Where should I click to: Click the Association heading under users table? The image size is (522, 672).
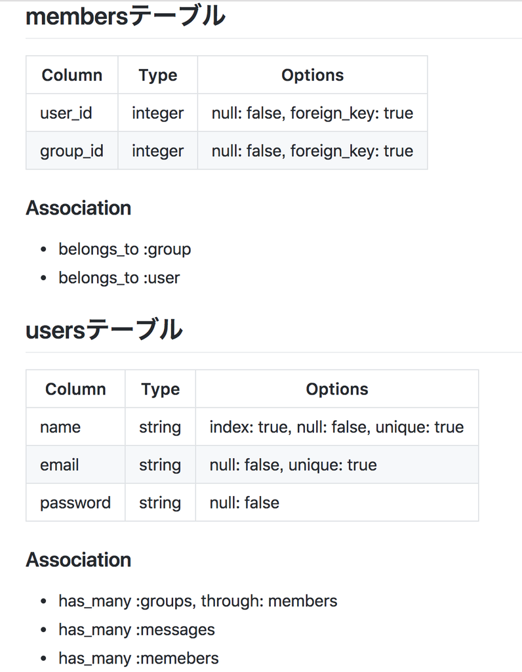(x=78, y=560)
